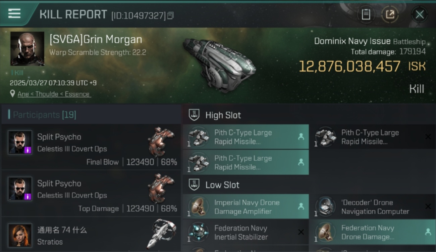
Task: Select the Imperial Navy Drone Damage Amplifier item
Action: point(246,207)
